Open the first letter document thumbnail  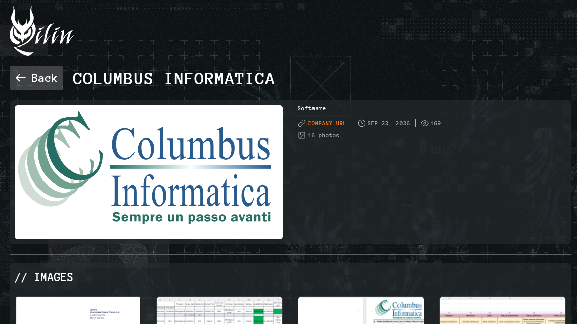(x=78, y=310)
